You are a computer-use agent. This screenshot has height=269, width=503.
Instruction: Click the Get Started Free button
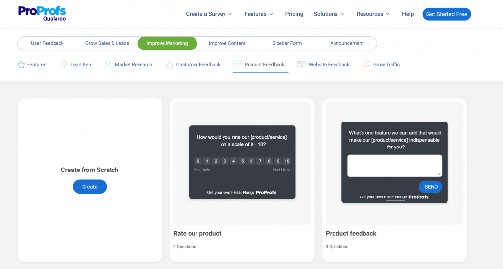click(x=447, y=14)
